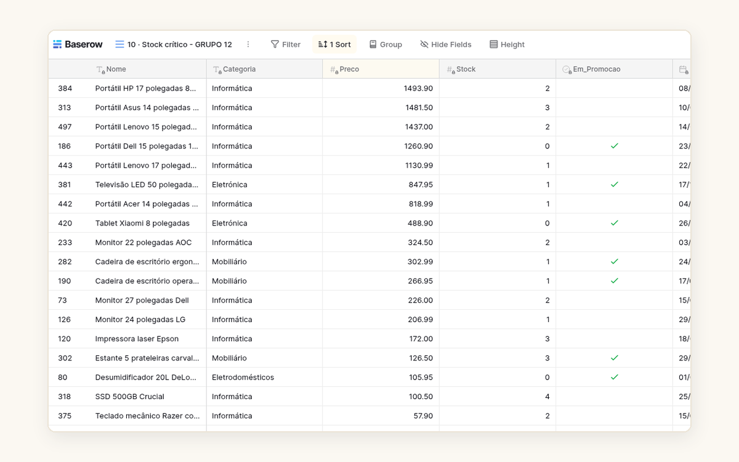Image resolution: width=739 pixels, height=462 pixels.
Task: Uncheck Em_Promocao for Televisão LED row 381
Action: [x=614, y=184]
